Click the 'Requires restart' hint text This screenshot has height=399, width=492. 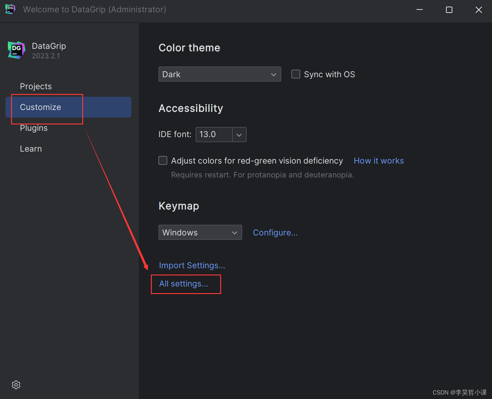[x=262, y=175]
